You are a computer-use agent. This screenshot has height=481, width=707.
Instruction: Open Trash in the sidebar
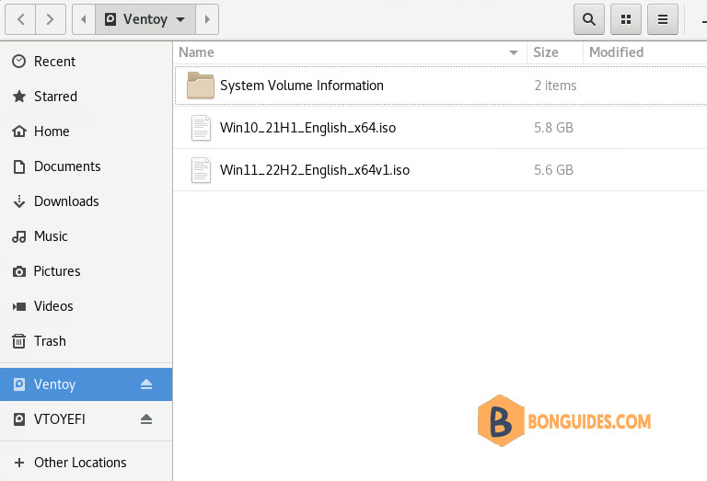coord(86,341)
